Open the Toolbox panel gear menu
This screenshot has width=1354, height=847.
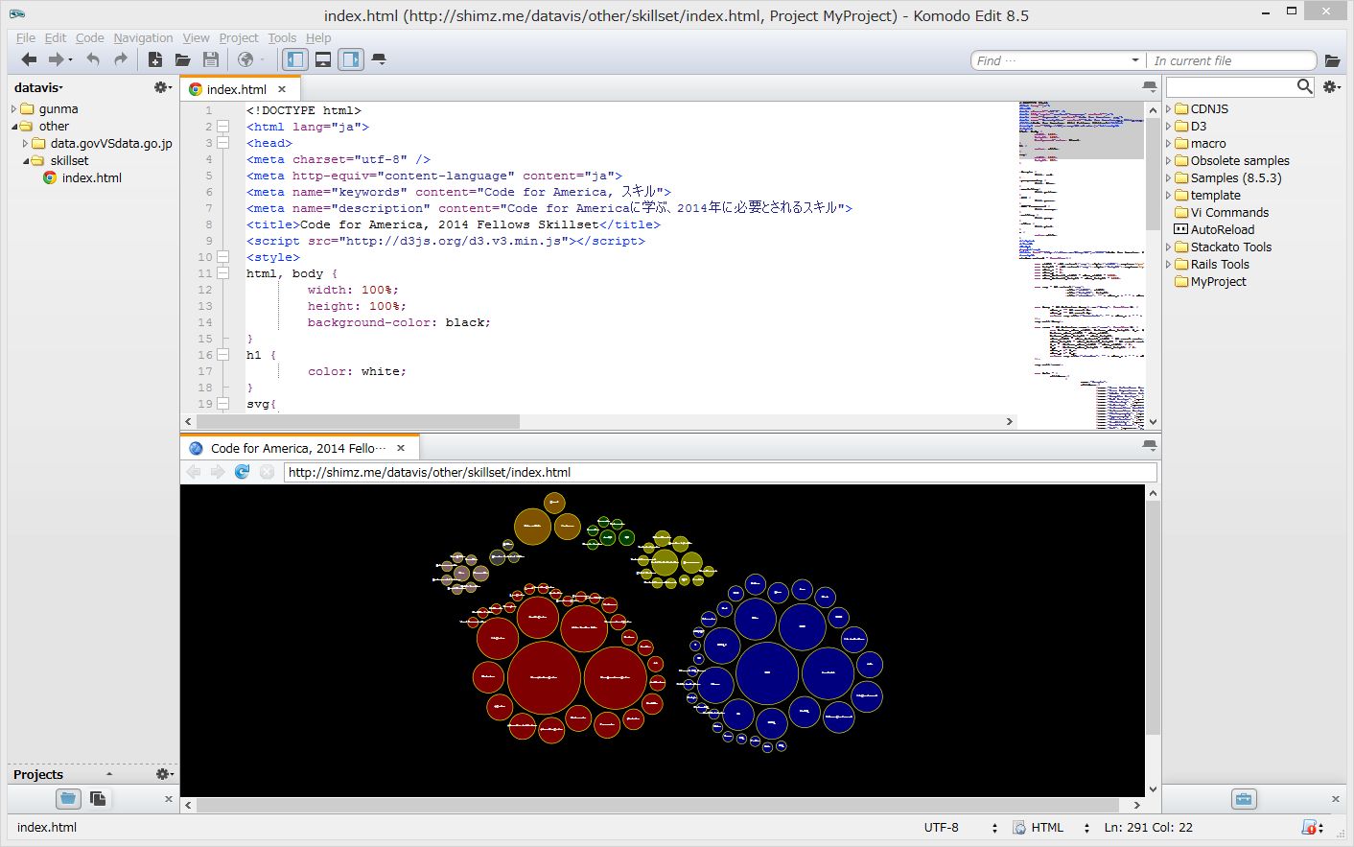[1331, 86]
